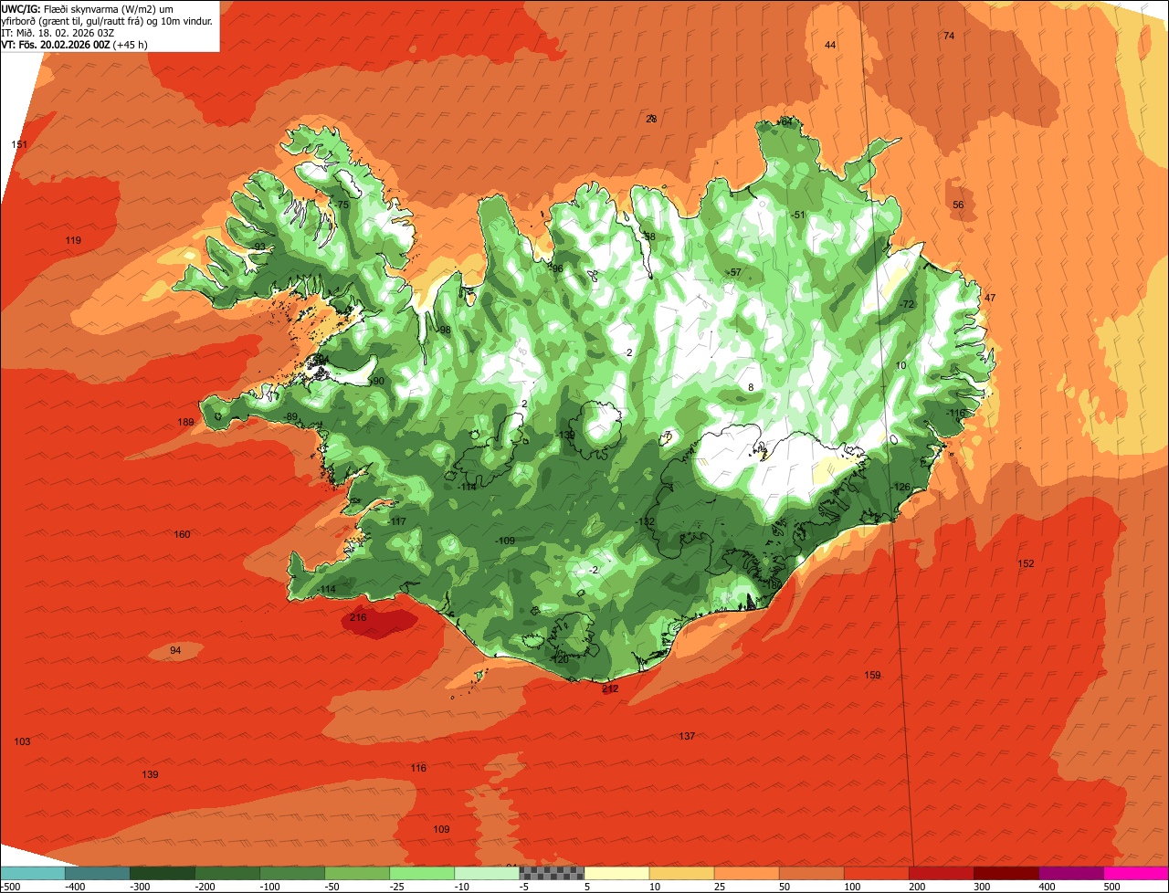Click the pale green -10 to -5 swatch

point(486,873)
